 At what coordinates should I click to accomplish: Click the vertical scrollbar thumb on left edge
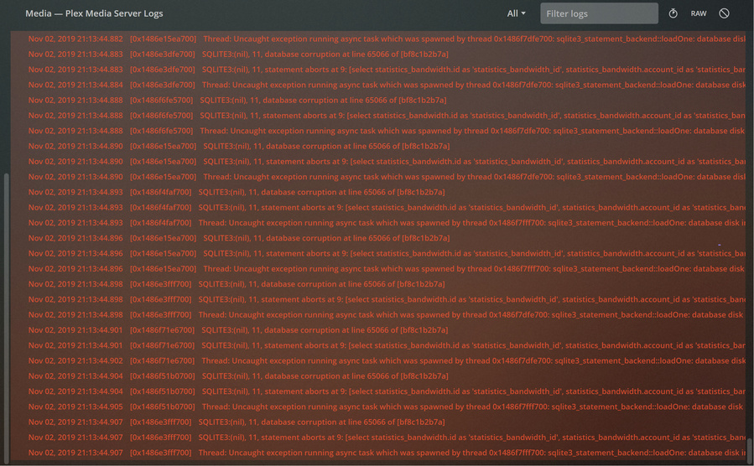pos(6,317)
